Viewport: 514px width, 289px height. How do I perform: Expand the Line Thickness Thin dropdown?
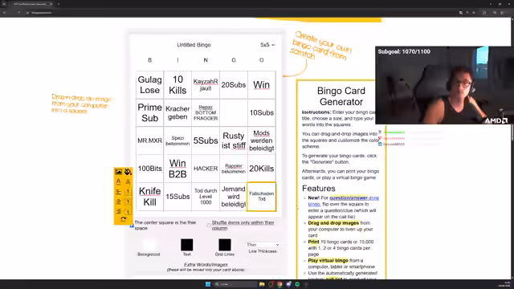pyautogui.click(x=263, y=245)
